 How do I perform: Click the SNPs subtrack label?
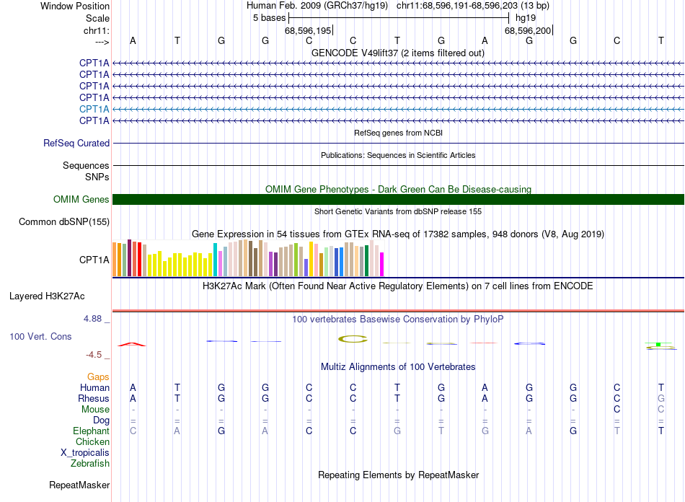tap(97, 177)
